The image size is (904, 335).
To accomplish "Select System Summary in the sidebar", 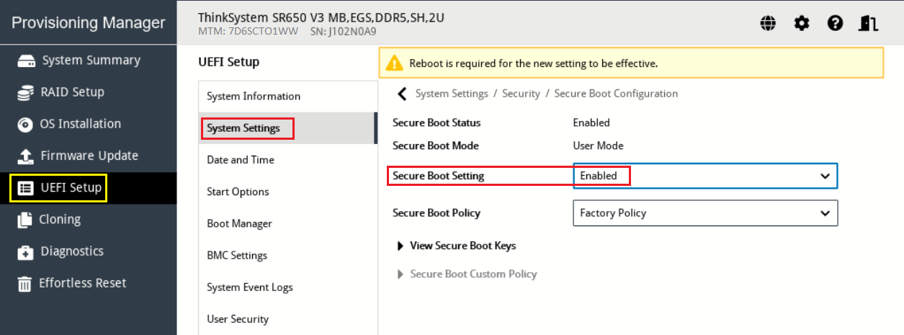I will point(91,61).
